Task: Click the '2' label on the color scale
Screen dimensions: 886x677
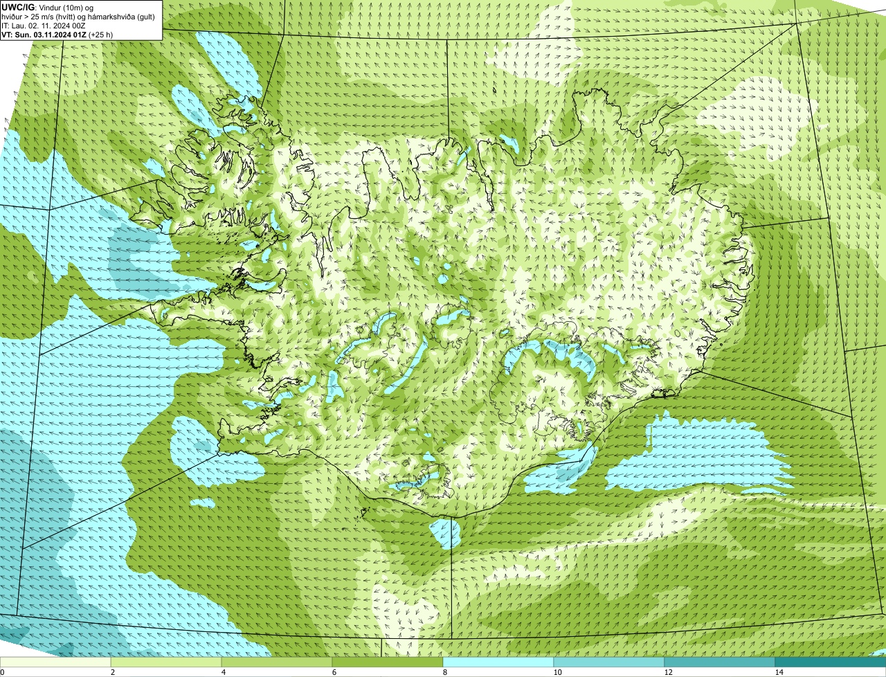Action: pyautogui.click(x=112, y=672)
